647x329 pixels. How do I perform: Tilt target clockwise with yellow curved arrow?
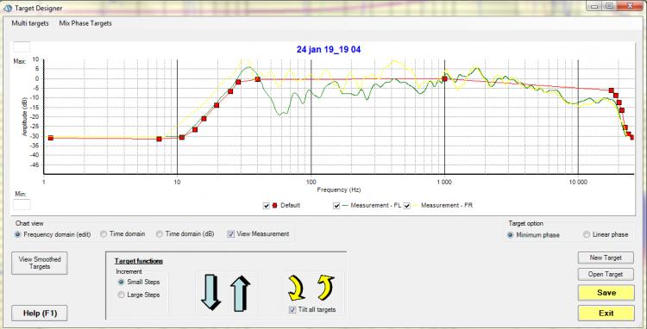pyautogui.click(x=296, y=288)
